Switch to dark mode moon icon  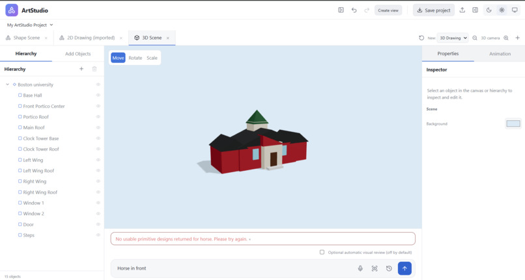click(489, 10)
